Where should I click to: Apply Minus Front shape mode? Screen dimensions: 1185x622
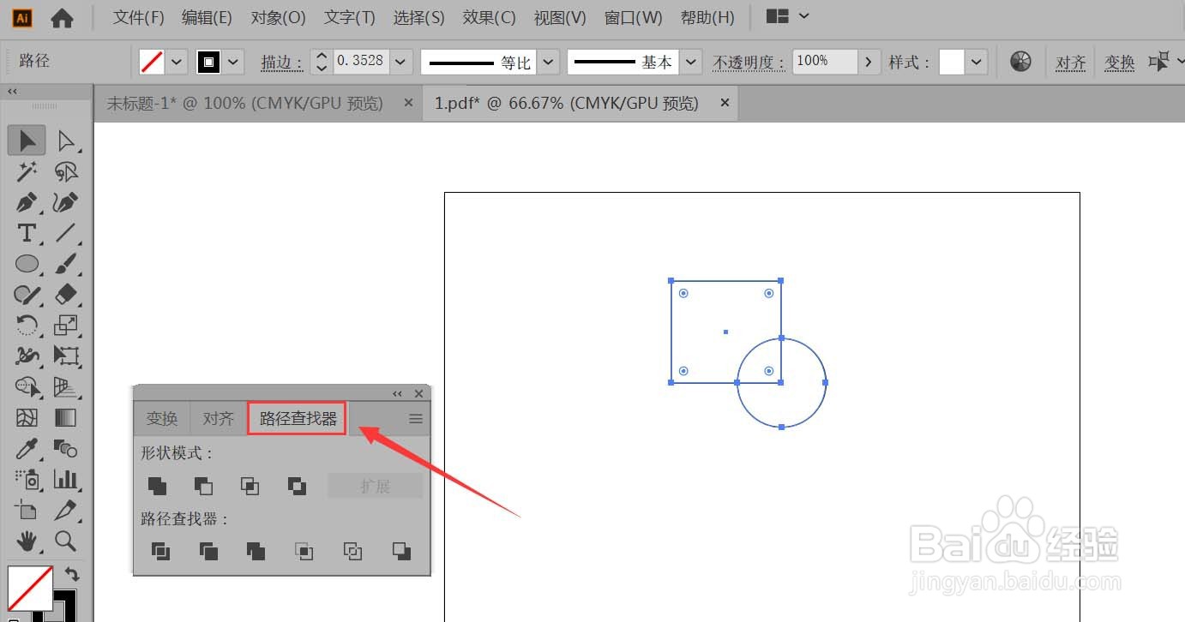pyautogui.click(x=203, y=486)
